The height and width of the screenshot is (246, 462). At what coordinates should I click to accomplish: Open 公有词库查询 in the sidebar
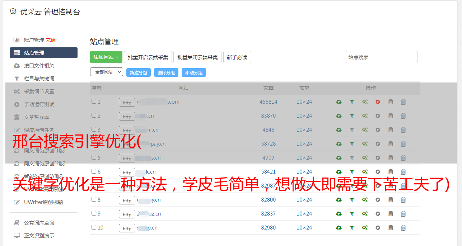click(x=39, y=223)
